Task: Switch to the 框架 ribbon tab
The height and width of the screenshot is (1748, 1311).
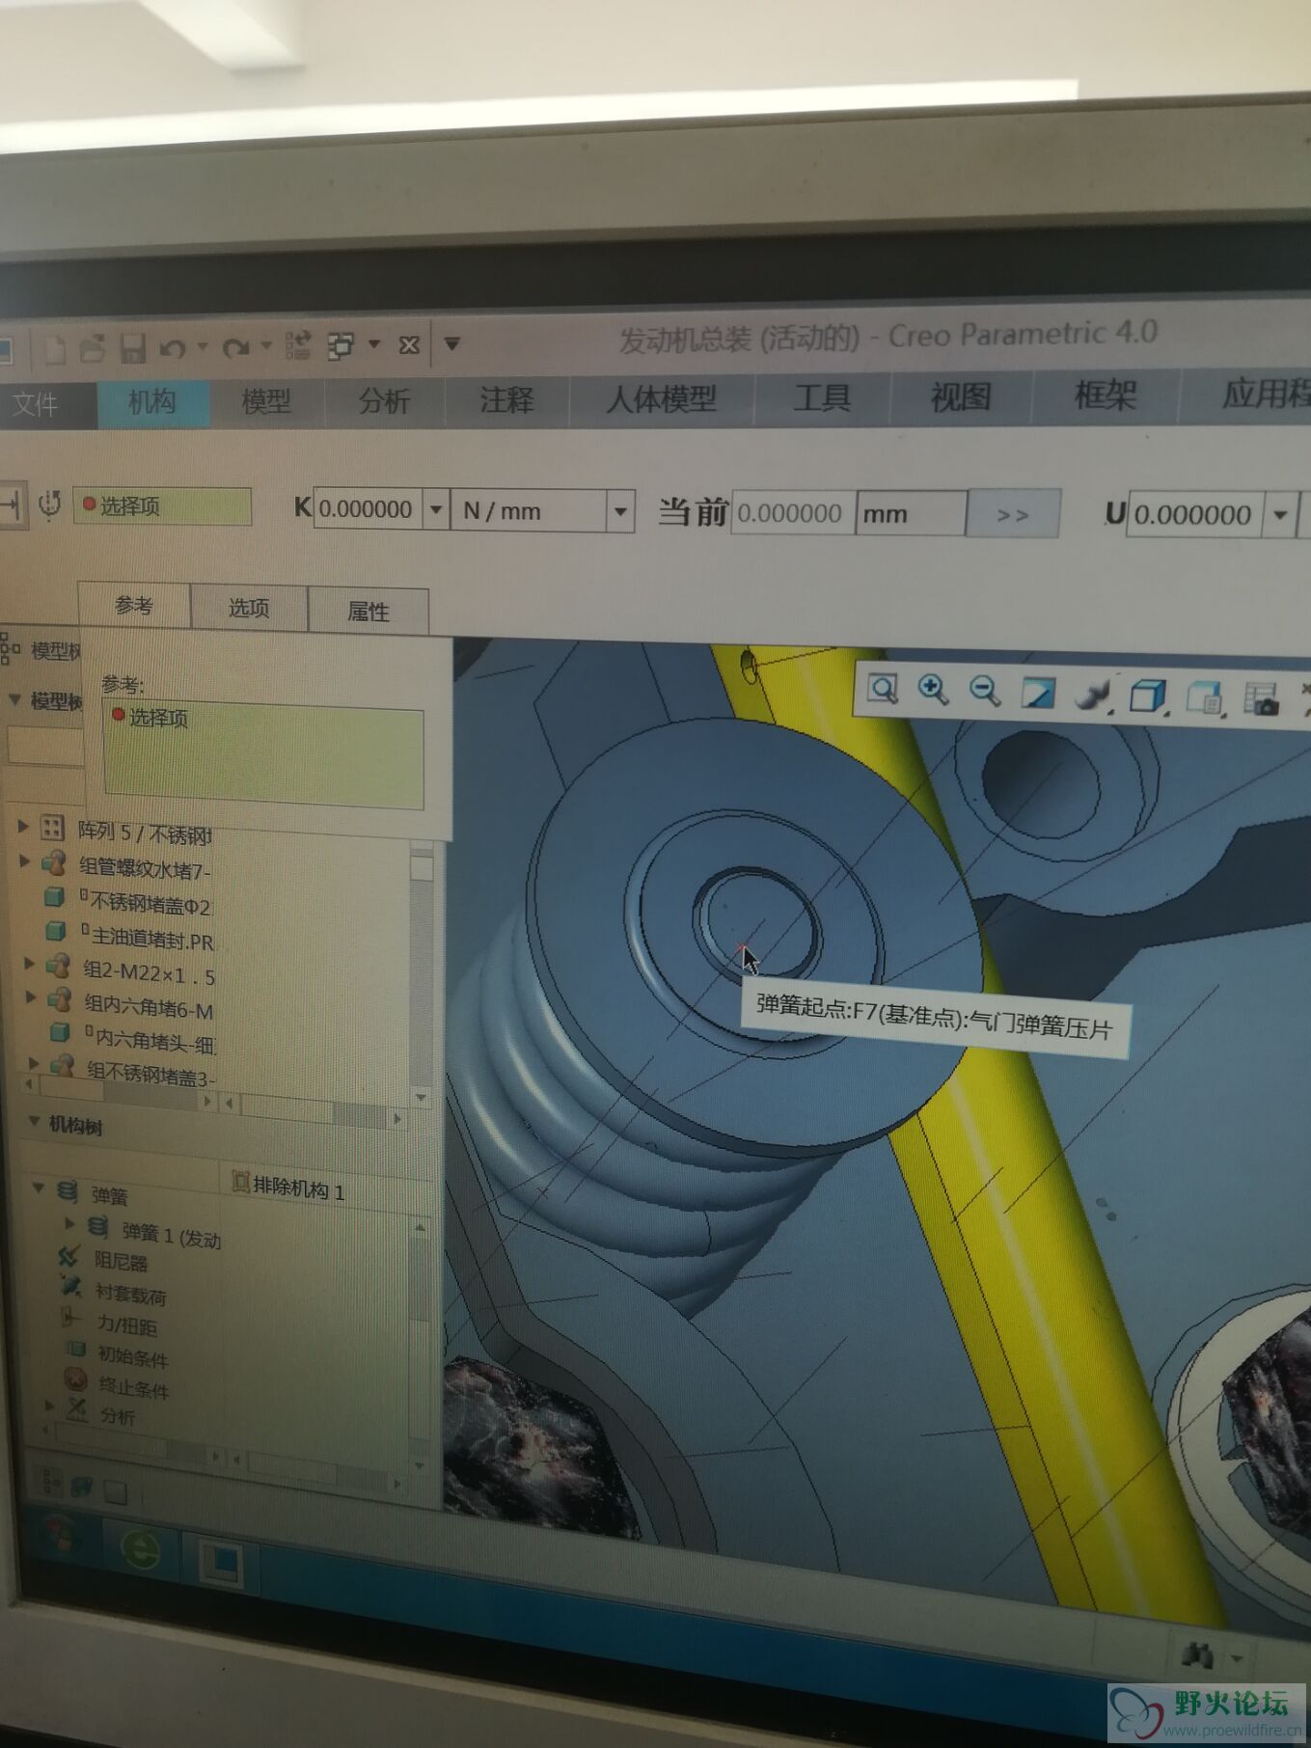Action: pyautogui.click(x=1106, y=396)
